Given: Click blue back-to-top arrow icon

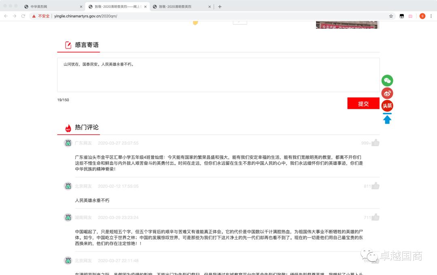Looking at the screenshot, I should coord(387,119).
